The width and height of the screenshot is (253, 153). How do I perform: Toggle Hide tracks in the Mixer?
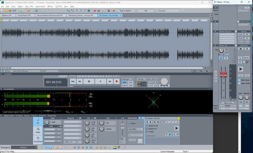point(240,80)
